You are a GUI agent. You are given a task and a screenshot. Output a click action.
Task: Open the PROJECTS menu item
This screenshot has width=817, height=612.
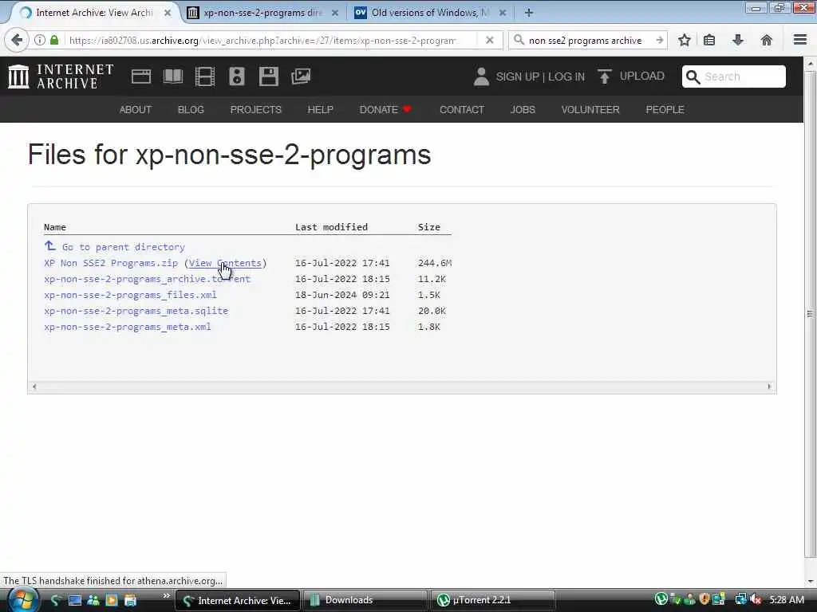(256, 110)
